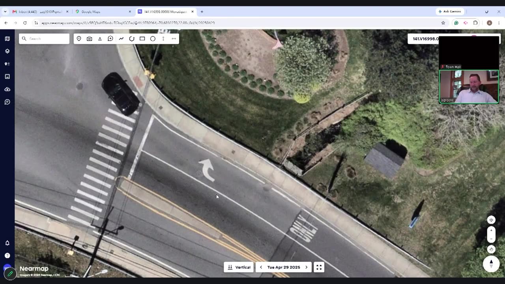The width and height of the screenshot is (505, 284).
Task: Go back to previous page
Action: click(x=6, y=23)
